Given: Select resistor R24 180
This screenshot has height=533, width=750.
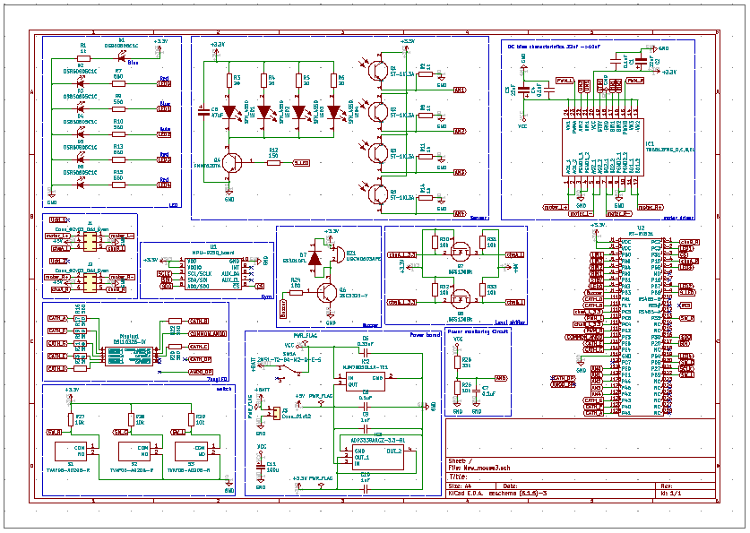Looking at the screenshot, I should tap(296, 292).
